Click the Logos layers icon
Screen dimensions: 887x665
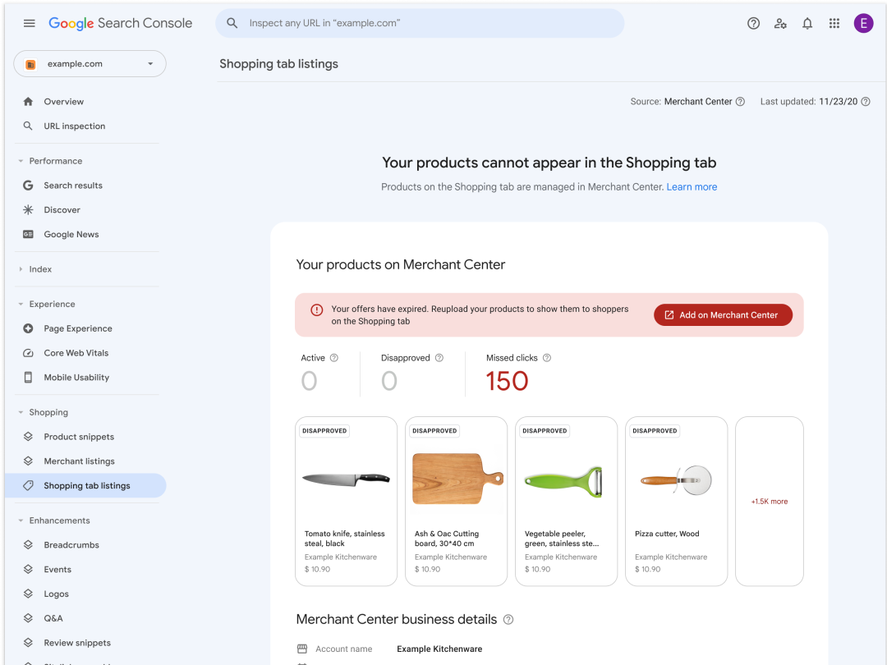(28, 594)
